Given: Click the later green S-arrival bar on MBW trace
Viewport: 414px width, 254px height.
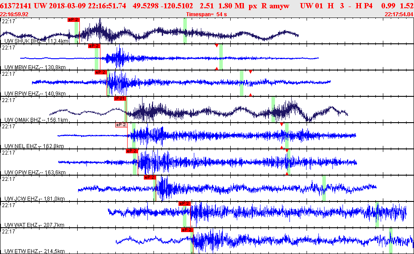Looking at the screenshot, I should pos(221,57).
